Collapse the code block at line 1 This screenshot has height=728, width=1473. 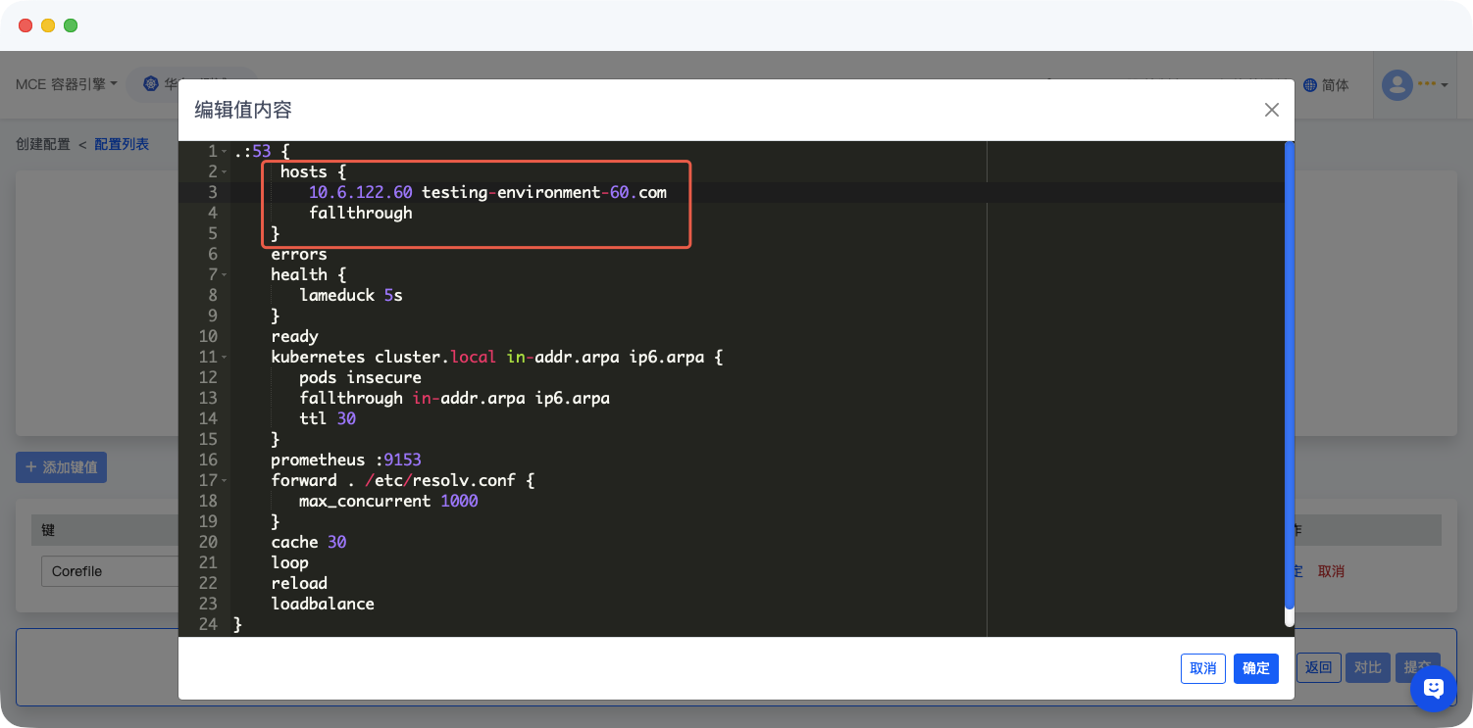point(225,152)
